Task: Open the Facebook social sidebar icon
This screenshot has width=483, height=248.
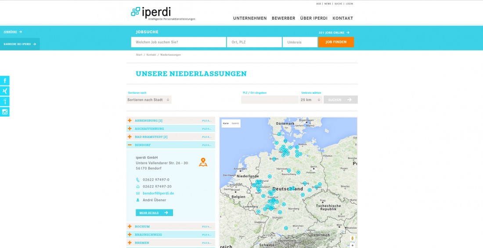Action: (5, 81)
